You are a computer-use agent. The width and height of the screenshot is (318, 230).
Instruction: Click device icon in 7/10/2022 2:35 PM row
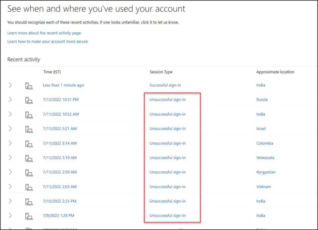click(x=29, y=202)
